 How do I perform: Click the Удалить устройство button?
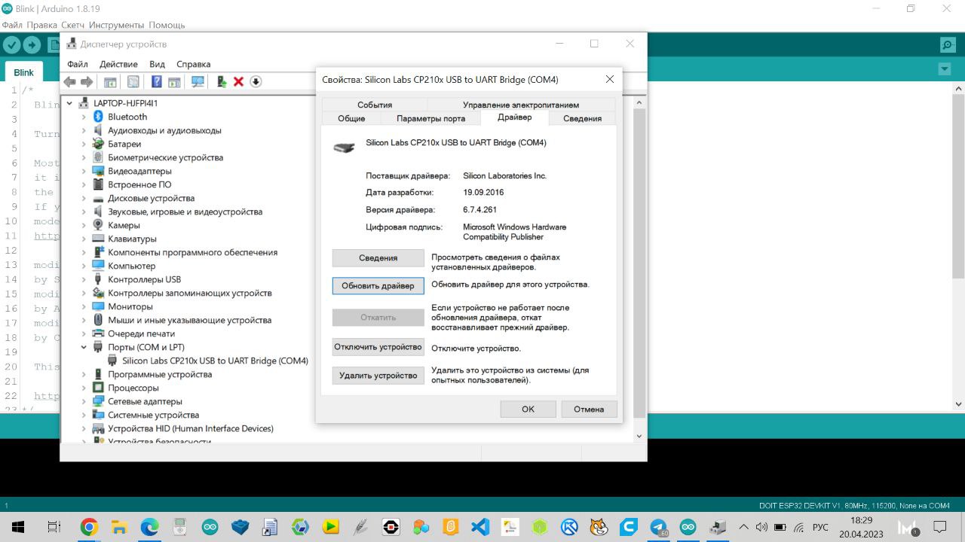tap(378, 376)
